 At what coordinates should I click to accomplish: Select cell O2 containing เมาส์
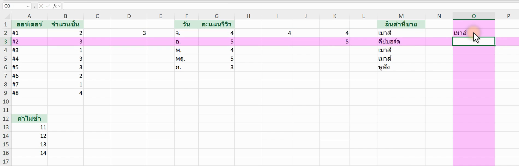click(474, 33)
